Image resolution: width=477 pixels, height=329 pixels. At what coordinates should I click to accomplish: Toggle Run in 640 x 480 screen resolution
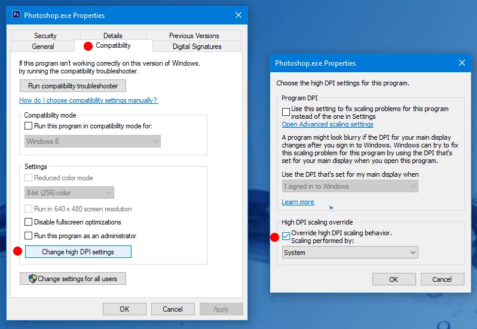[28, 209]
